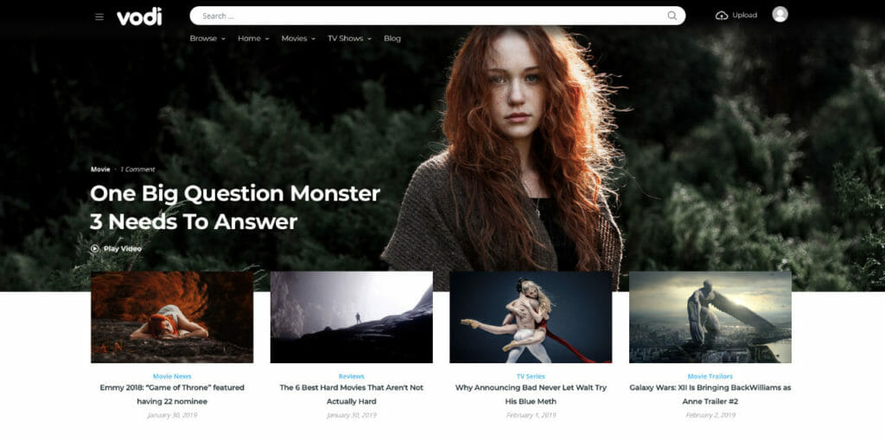Open the Blog menu item
This screenshot has height=440, width=885.
(392, 38)
